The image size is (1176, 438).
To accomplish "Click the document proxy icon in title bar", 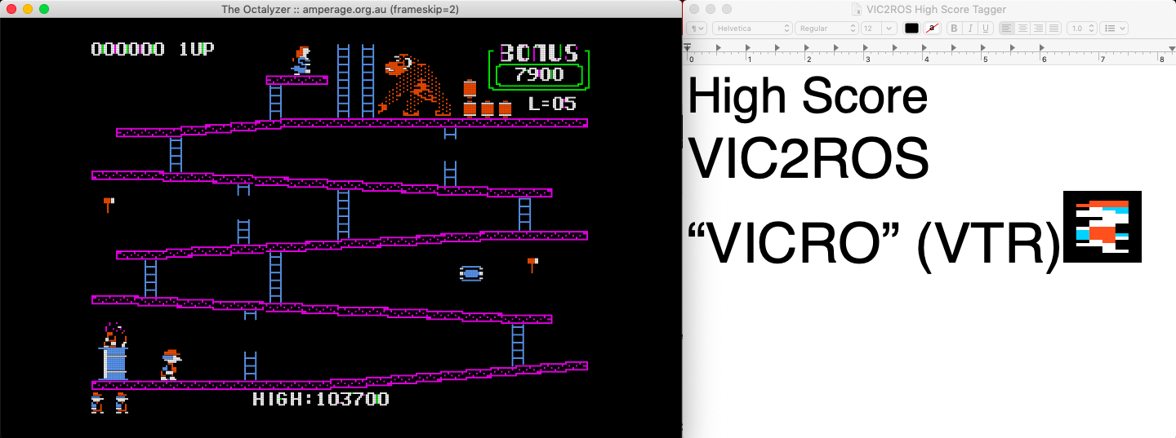I will (x=857, y=9).
